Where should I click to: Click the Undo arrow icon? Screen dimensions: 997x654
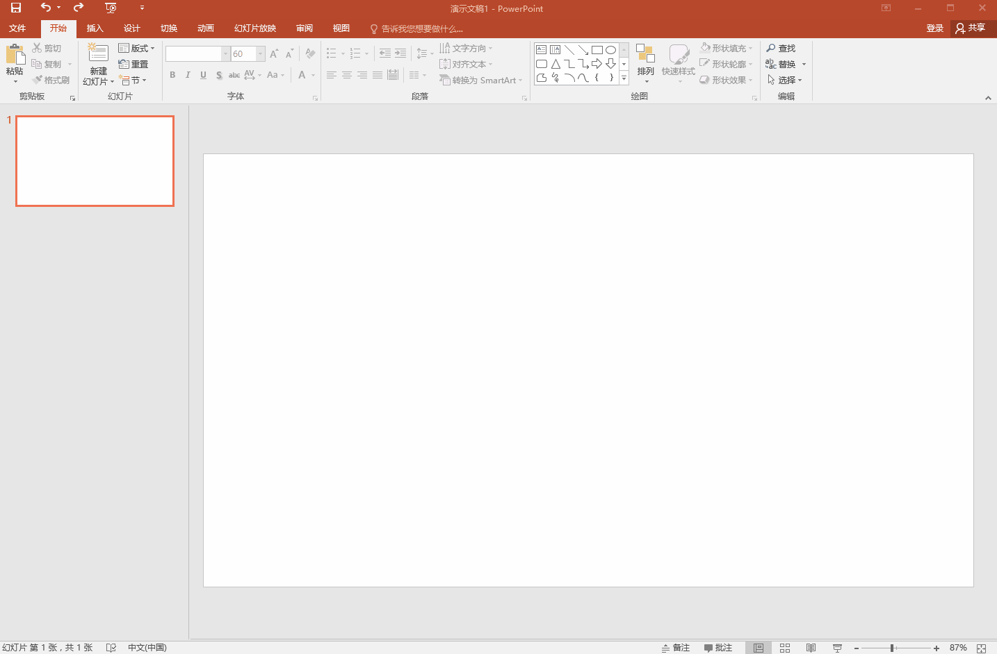click(x=46, y=8)
